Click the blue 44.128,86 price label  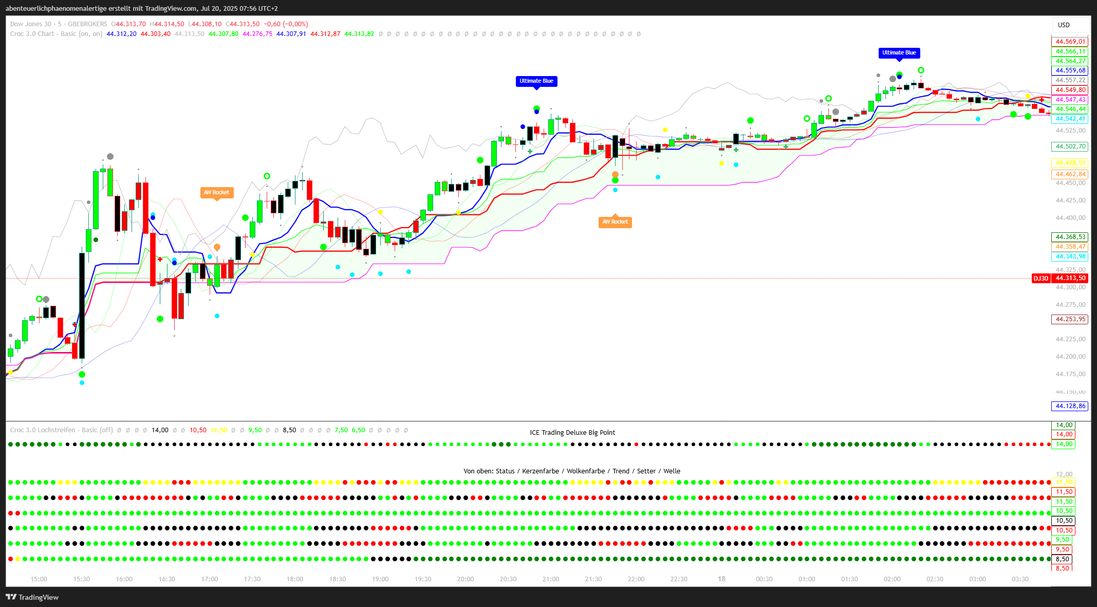[x=1070, y=406]
